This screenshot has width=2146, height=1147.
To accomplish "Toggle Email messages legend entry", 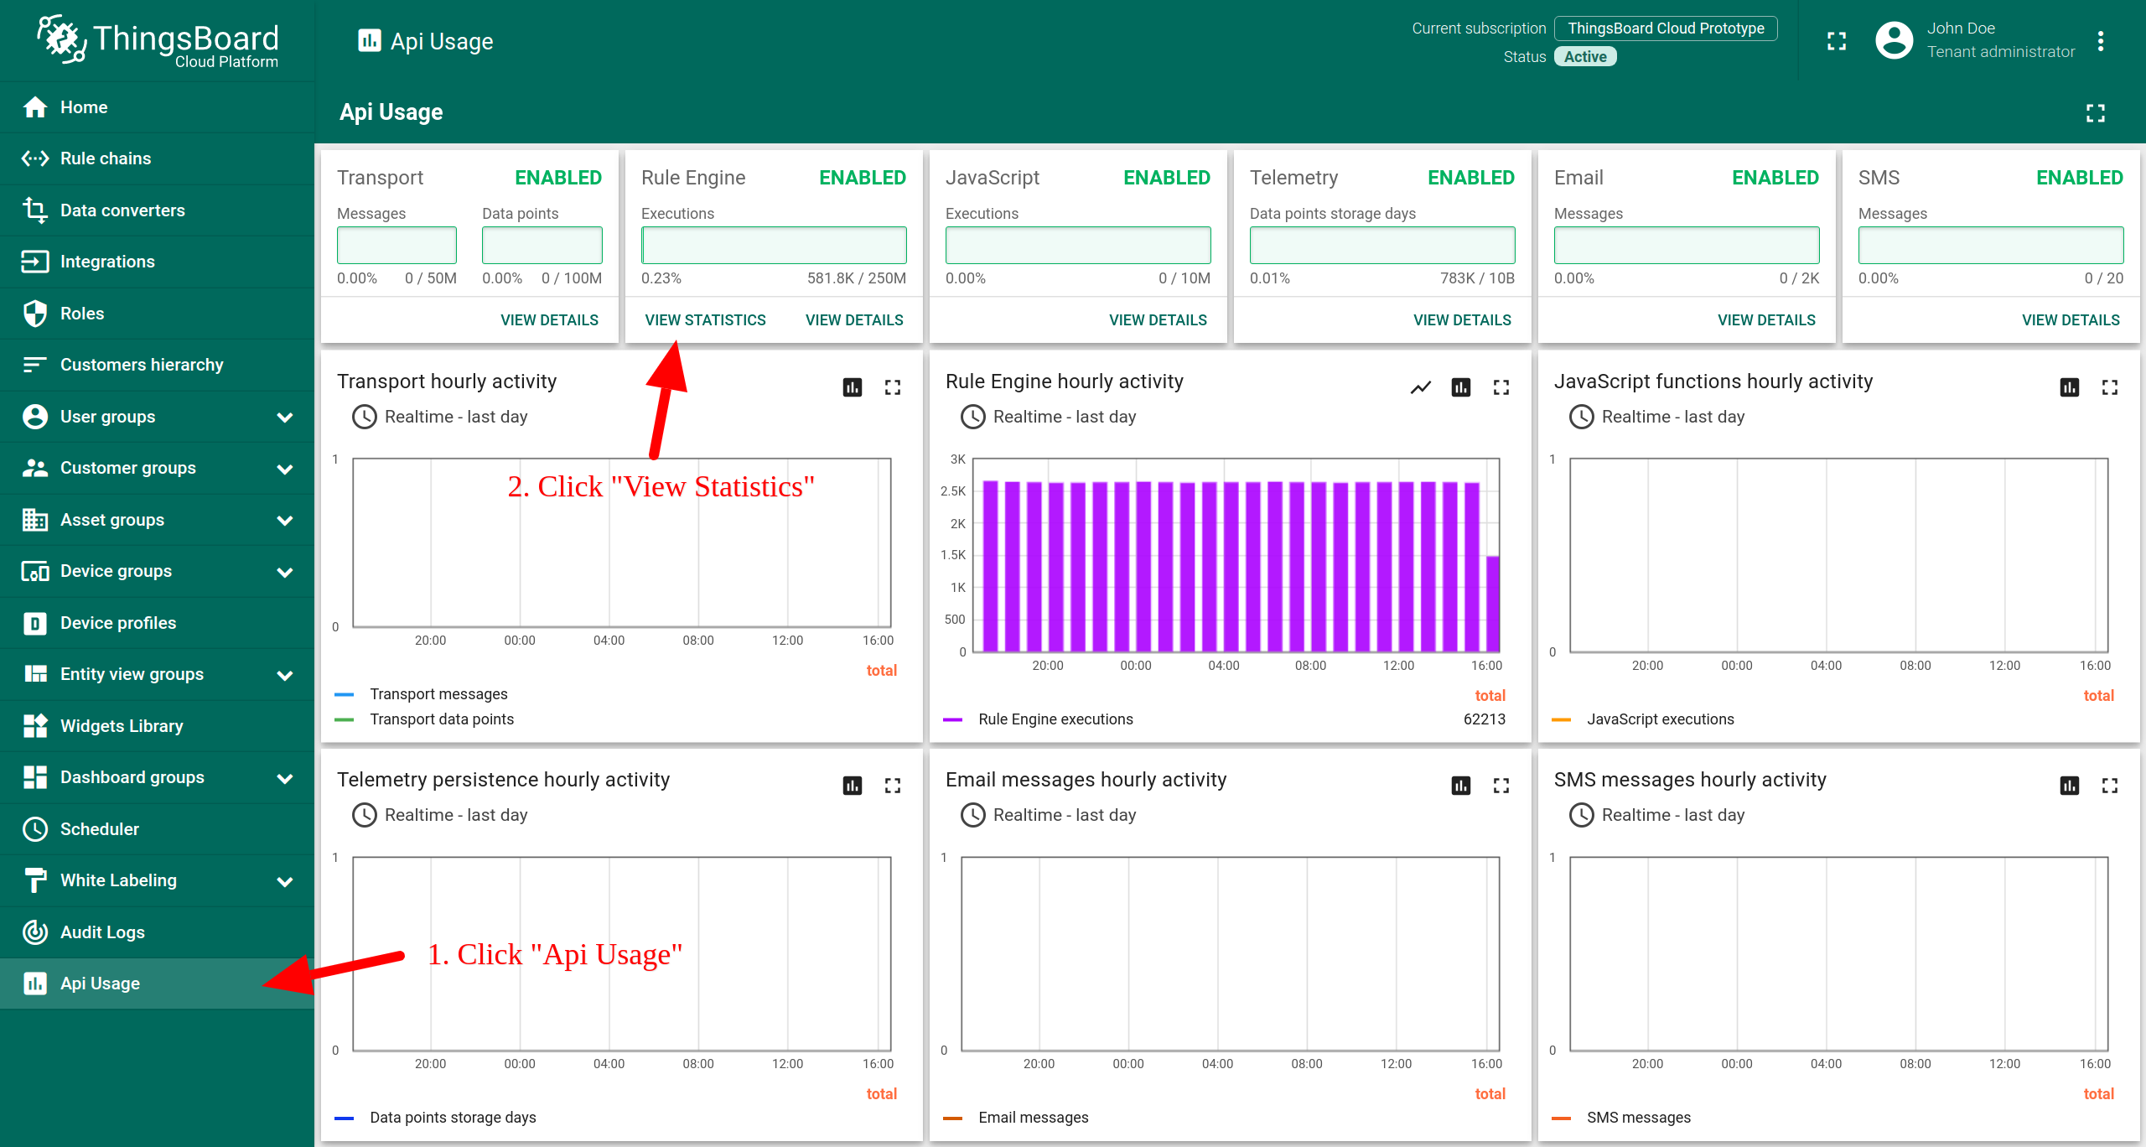I will coord(1033,1118).
